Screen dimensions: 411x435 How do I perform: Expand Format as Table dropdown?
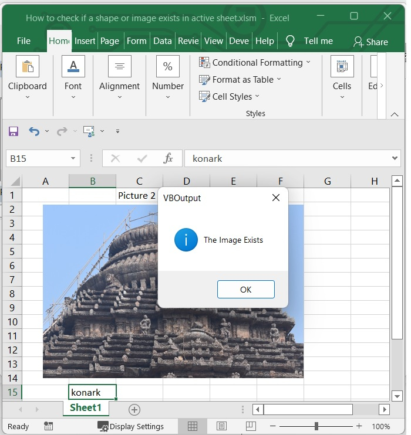[279, 79]
